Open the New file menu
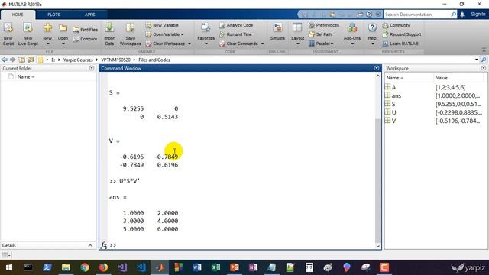The image size is (489, 275). 47,34
